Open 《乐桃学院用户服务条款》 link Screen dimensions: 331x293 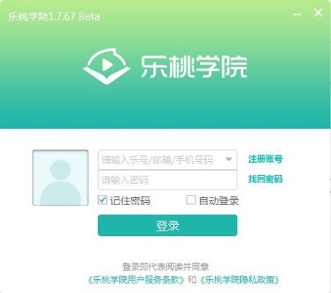tap(136, 280)
